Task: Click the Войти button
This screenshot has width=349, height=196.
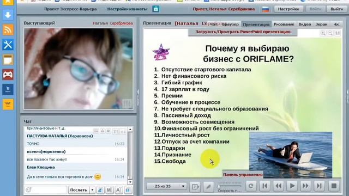Action: 315,9
